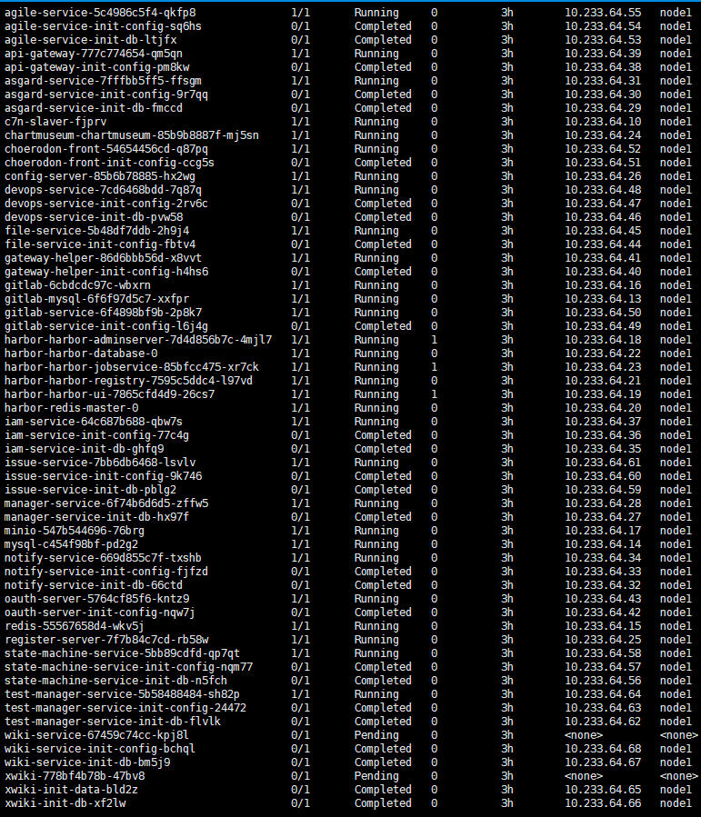Screen dimensions: 701x817
Task: Click 0/1 ready count of wiki-service-init-db-bm5j9
Action: click(300, 762)
